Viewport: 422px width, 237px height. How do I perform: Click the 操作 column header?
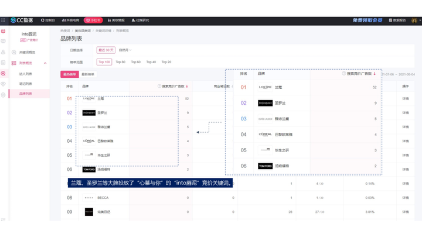click(406, 86)
